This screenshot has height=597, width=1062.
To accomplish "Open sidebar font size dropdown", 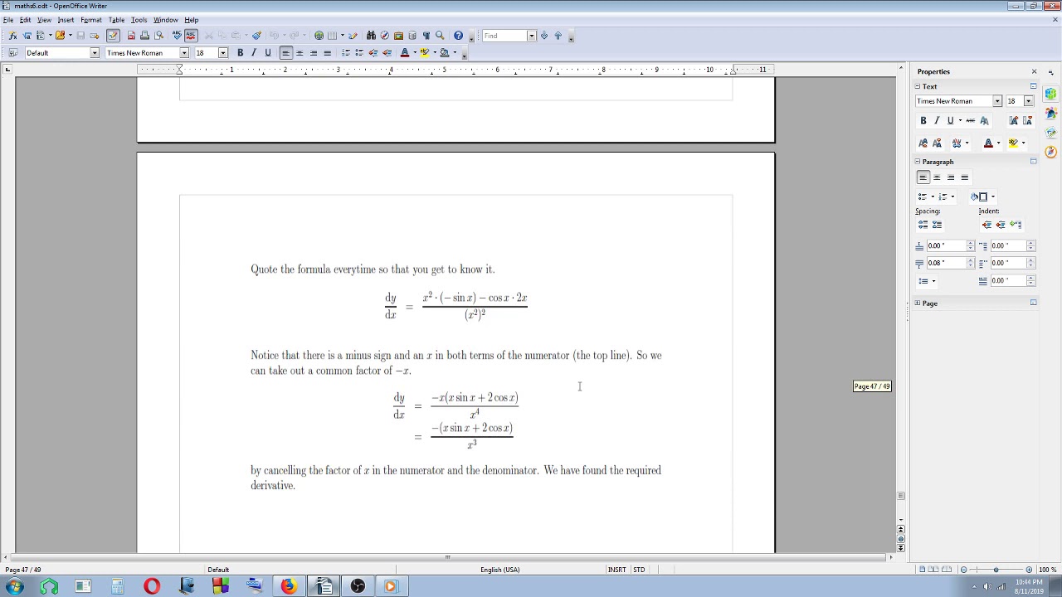I will (x=1028, y=101).
